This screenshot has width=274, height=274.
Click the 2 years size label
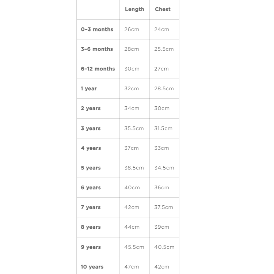pos(91,108)
